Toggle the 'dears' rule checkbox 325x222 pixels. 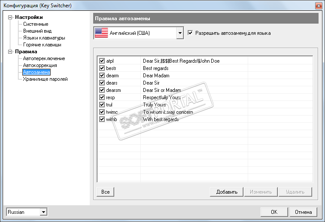(102, 83)
